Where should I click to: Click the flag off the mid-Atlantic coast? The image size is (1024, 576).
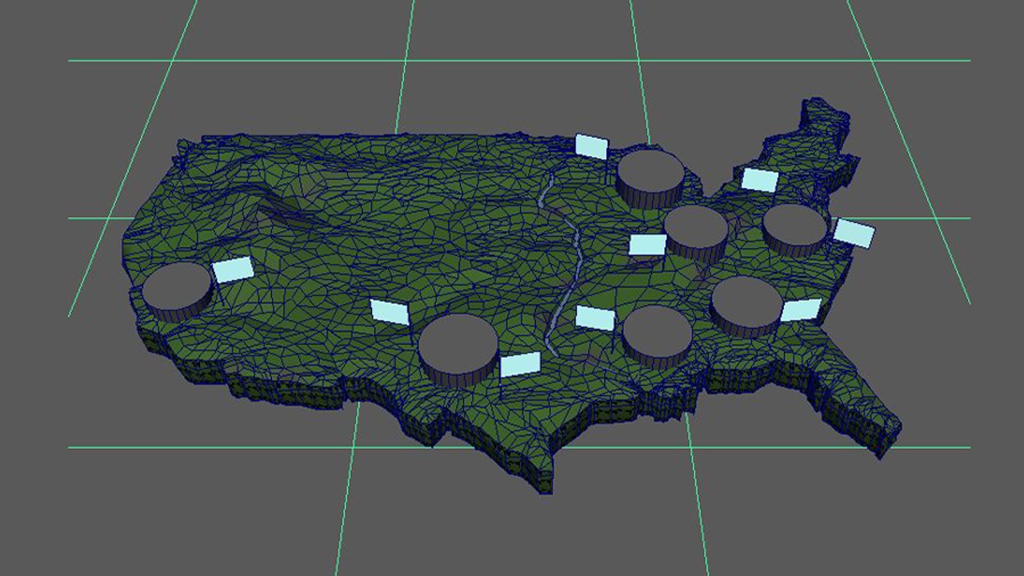point(854,233)
